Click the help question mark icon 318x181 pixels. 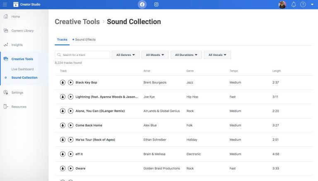click(303, 5)
